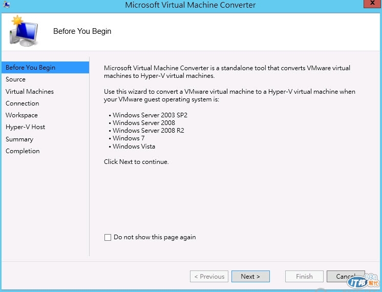The width and height of the screenshot is (382, 292).
Task: Click the disabled Previous button
Action: coord(209,277)
